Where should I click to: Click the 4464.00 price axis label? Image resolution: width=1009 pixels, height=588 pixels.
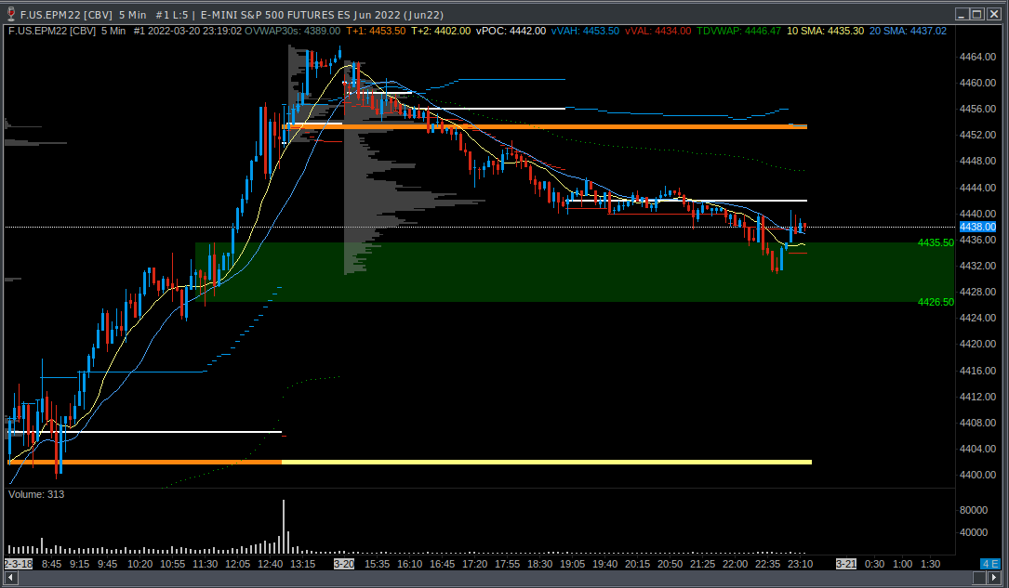coord(977,57)
